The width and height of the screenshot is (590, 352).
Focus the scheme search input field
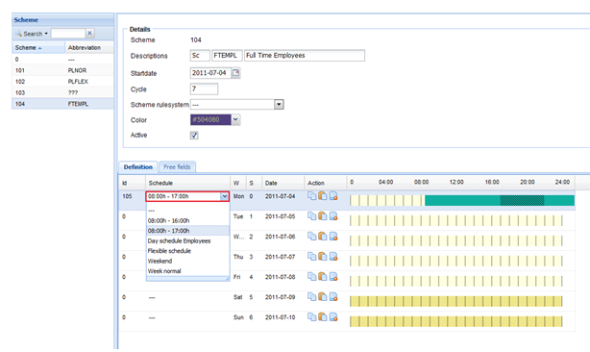click(68, 33)
